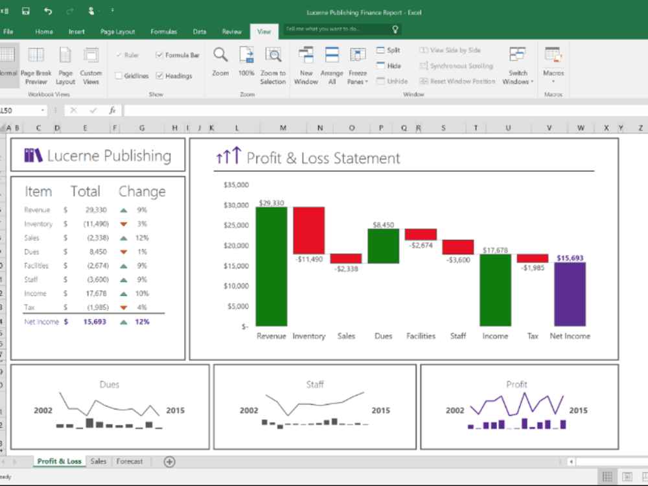Click the Save icon in quick access toolbar
Image resolution: width=648 pixels, height=486 pixels.
point(26,11)
